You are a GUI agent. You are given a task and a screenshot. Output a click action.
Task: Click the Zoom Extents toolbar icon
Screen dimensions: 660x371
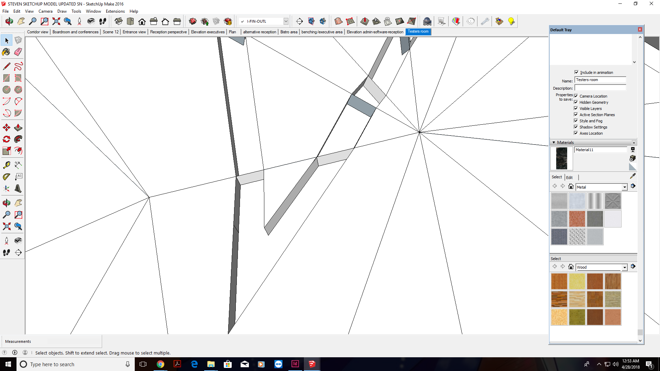coord(56,21)
